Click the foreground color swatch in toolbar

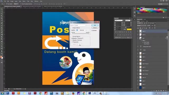(1, 57)
